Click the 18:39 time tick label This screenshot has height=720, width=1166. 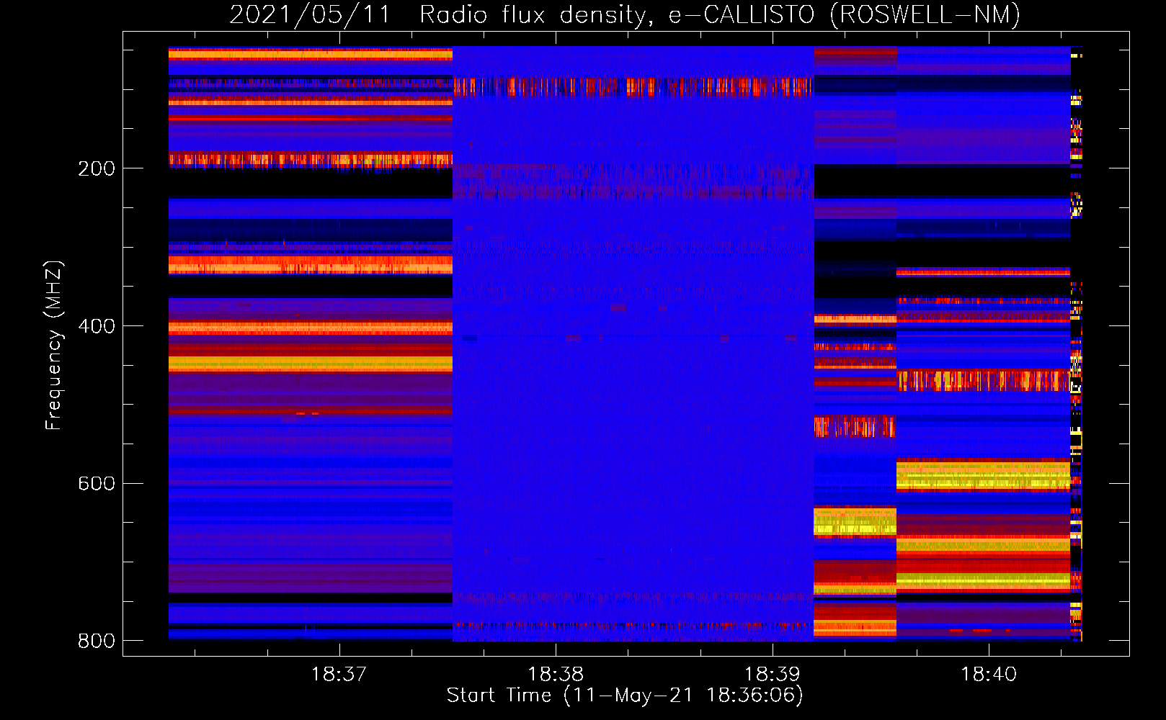click(x=772, y=675)
